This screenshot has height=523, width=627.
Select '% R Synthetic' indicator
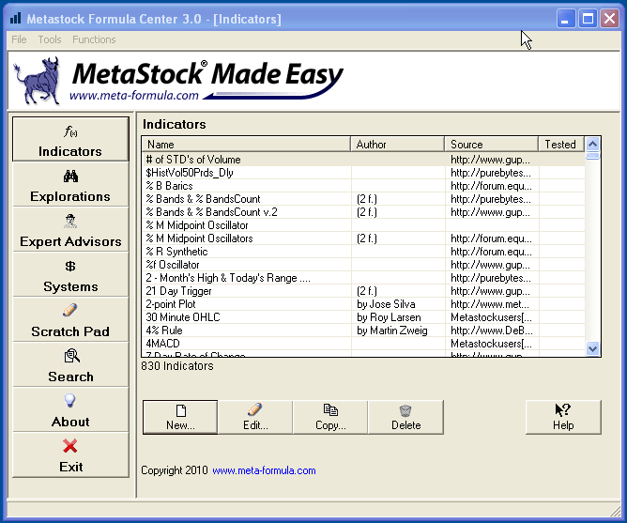[363, 252]
